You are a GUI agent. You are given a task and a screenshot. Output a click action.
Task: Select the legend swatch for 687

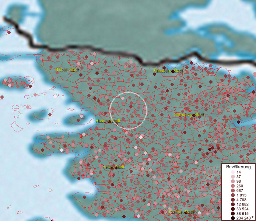pyautogui.click(x=233, y=190)
